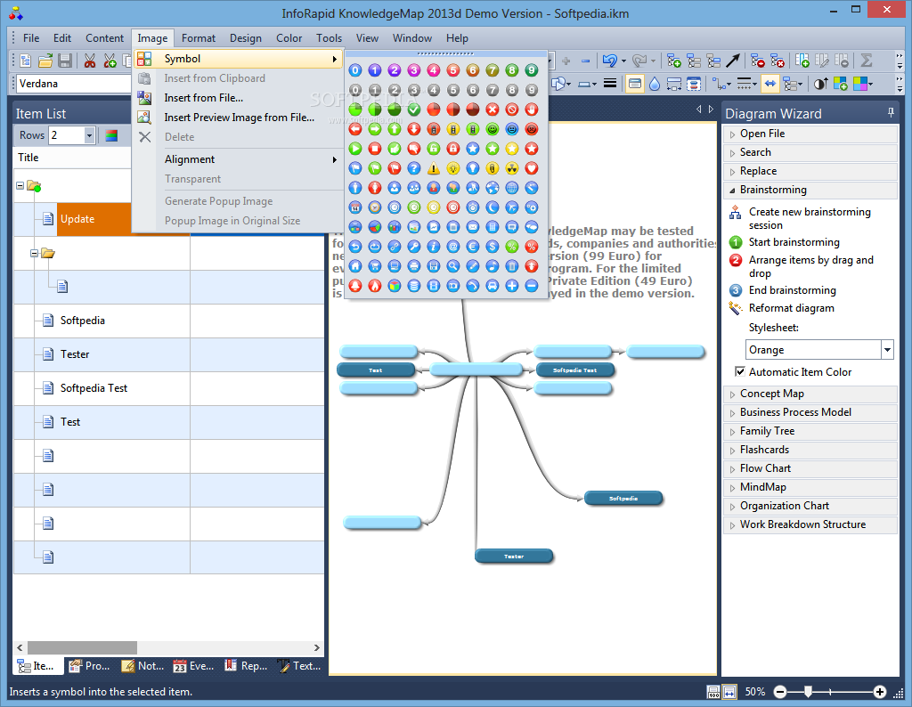Click Arrange items by drag and drop

(x=810, y=266)
